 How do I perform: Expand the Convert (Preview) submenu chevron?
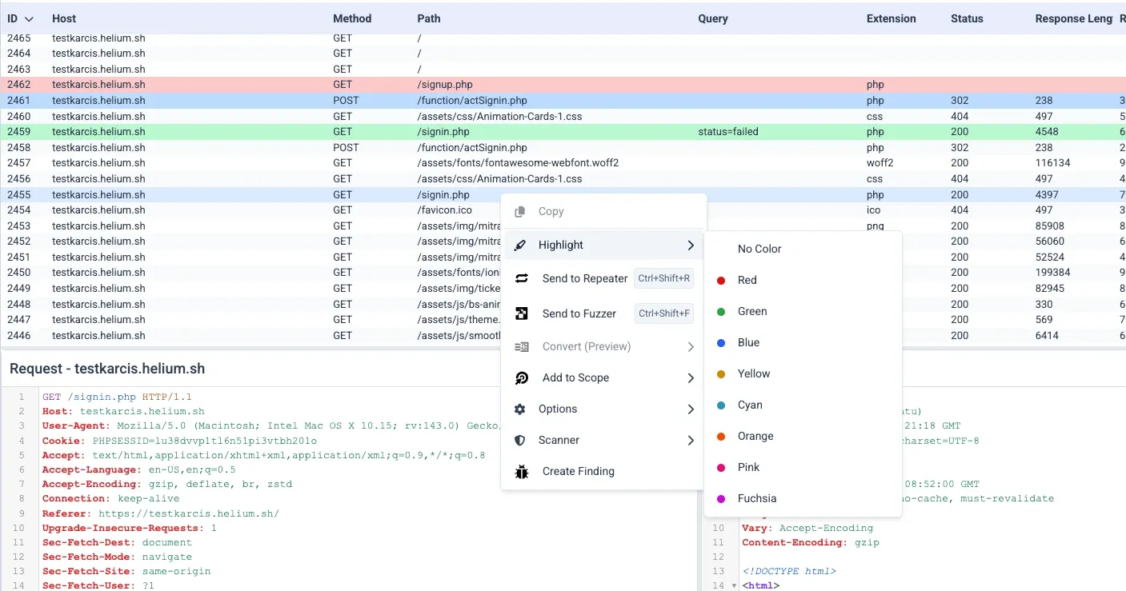690,346
